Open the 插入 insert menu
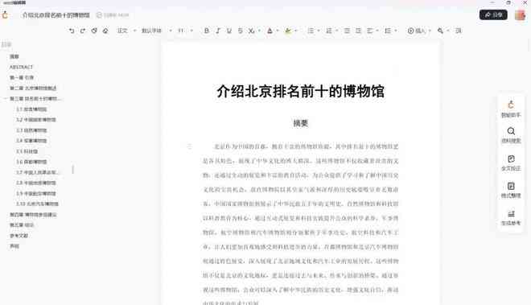Image resolution: width=531 pixels, height=305 pixels. click(419, 31)
